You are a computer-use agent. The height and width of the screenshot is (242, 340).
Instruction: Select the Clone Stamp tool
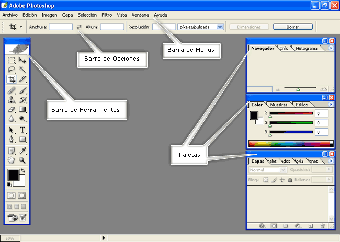[x=12, y=100]
